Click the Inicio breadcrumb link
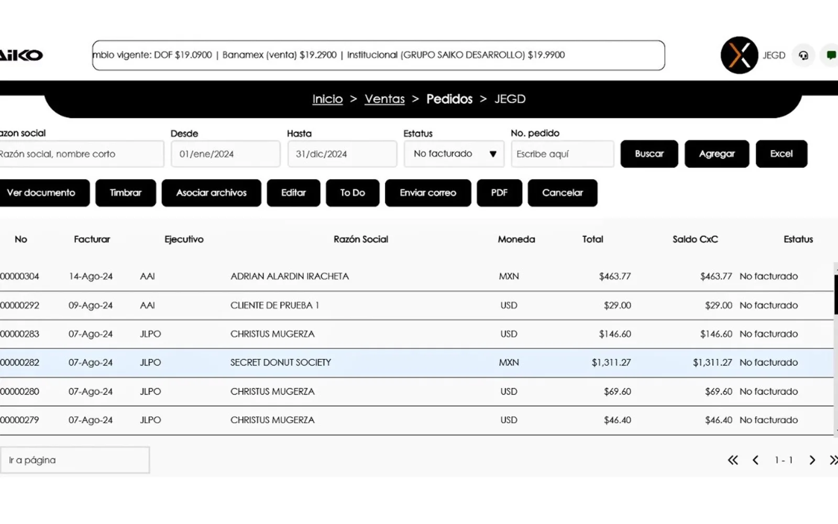 [x=327, y=99]
